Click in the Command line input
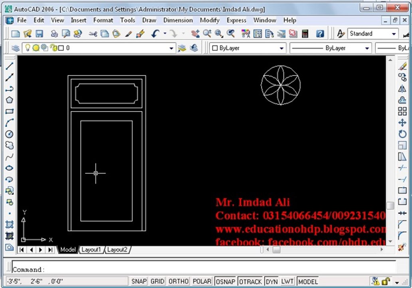This screenshot has width=412, height=288. pyautogui.click(x=204, y=269)
